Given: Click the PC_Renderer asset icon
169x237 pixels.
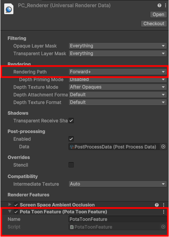Looking at the screenshot, I should 9,9.
